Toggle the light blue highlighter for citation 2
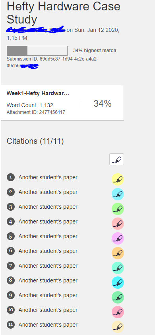This screenshot has width=155, height=335. pos(118,194)
